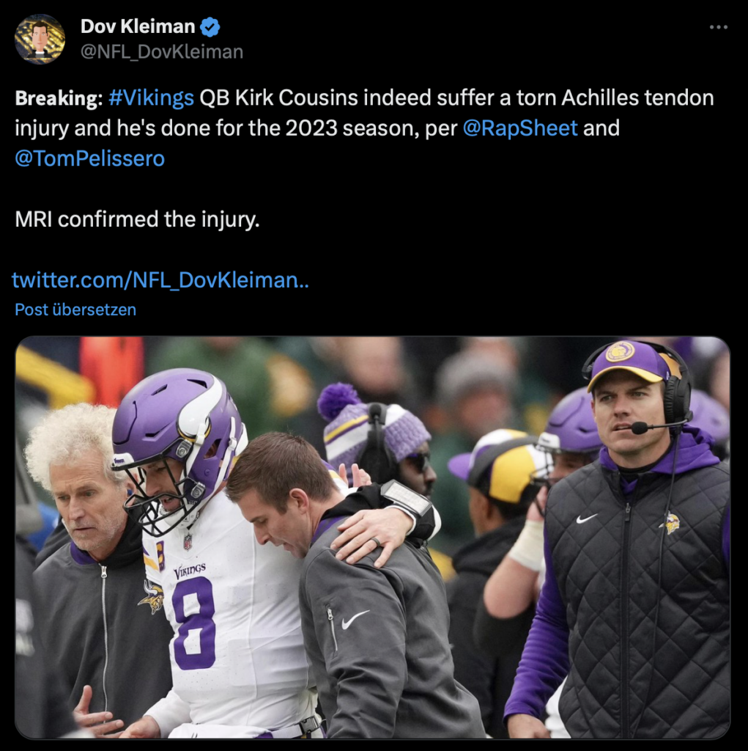Click the coach's headset microphone in photo
Viewport: 748px width, 751px height.
pyautogui.click(x=640, y=428)
